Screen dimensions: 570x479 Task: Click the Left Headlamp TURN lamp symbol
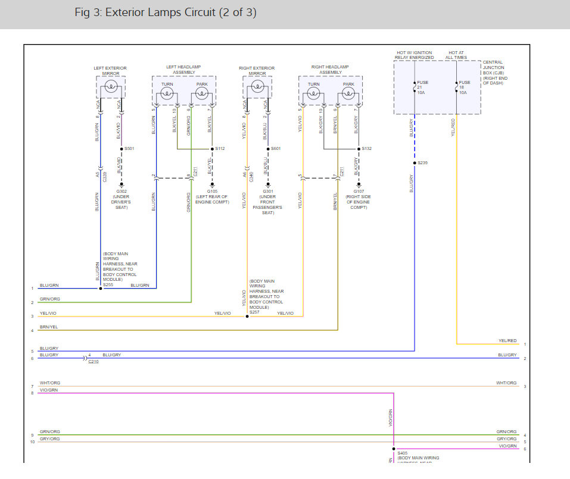pyautogui.click(x=167, y=93)
